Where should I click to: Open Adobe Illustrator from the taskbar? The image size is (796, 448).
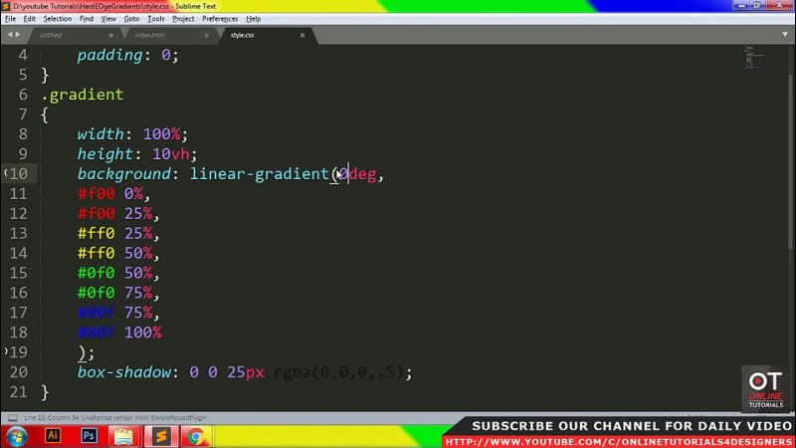(x=53, y=436)
